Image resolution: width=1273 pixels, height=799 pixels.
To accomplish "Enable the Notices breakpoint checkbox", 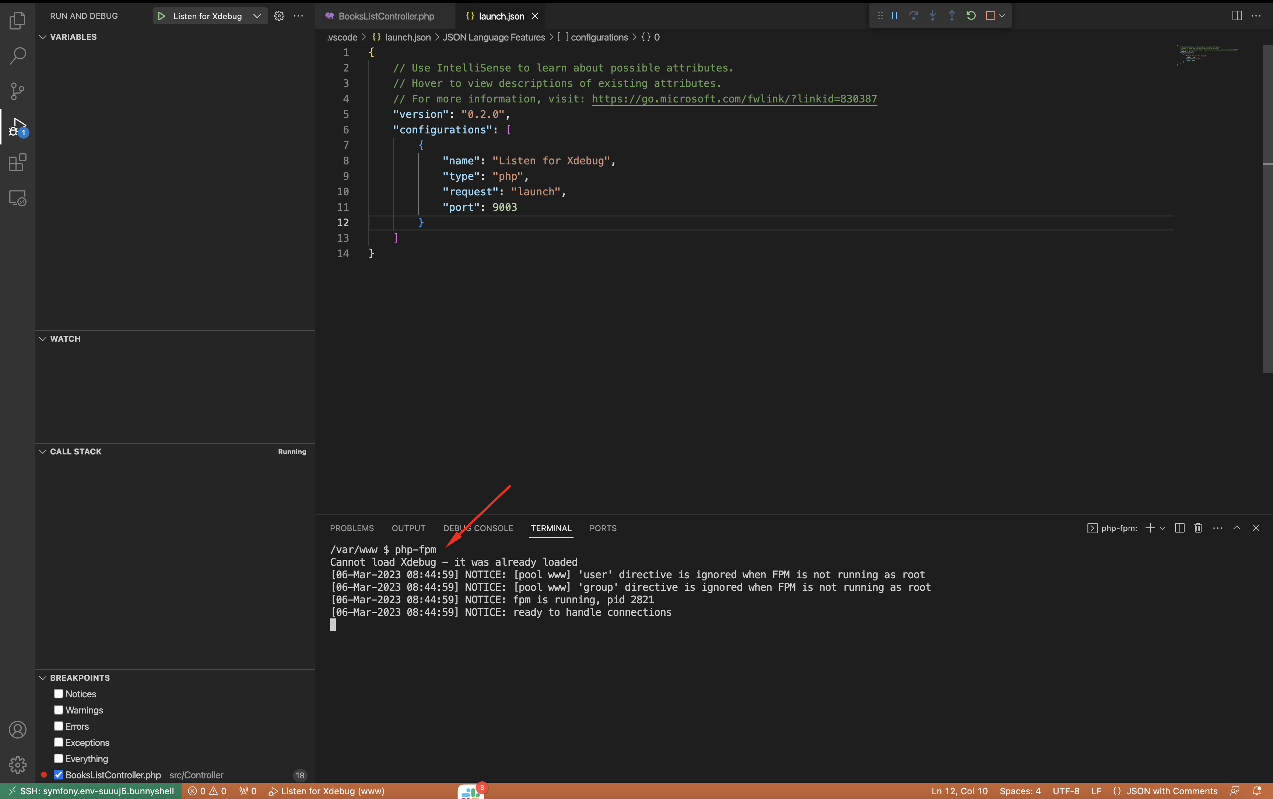I will point(59,694).
